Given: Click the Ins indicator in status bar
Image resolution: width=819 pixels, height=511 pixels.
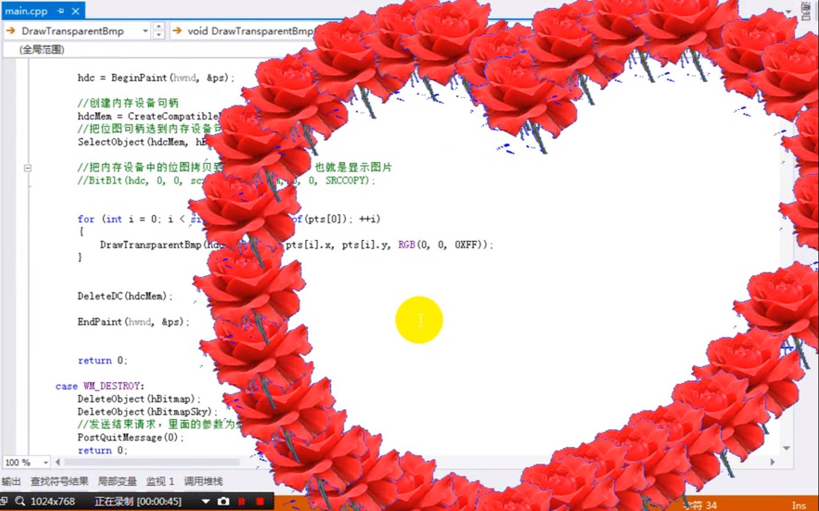Looking at the screenshot, I should (x=798, y=505).
